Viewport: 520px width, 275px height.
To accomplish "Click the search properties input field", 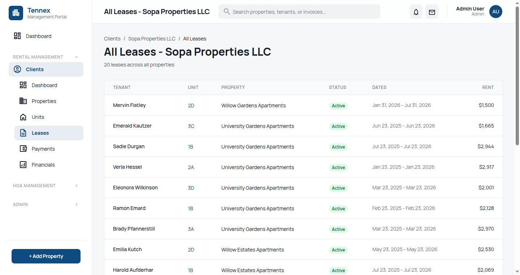I will pyautogui.click(x=303, y=12).
